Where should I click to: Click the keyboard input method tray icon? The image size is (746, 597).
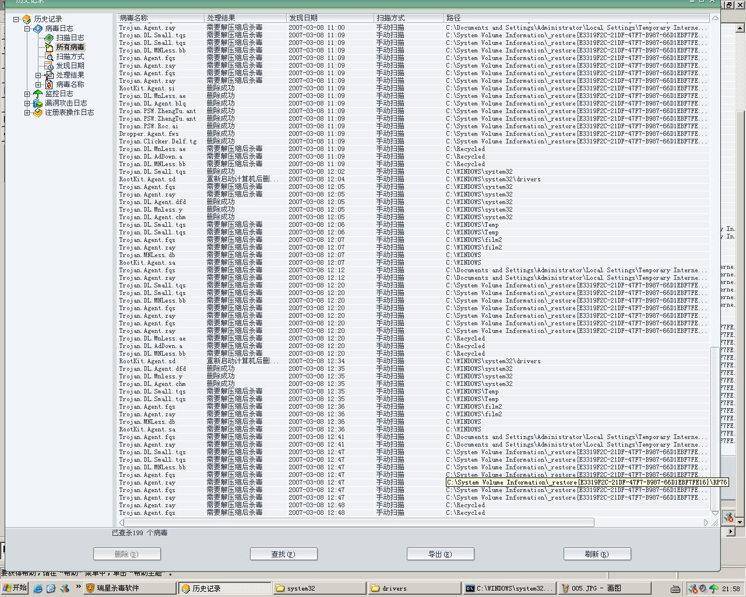[x=675, y=589]
